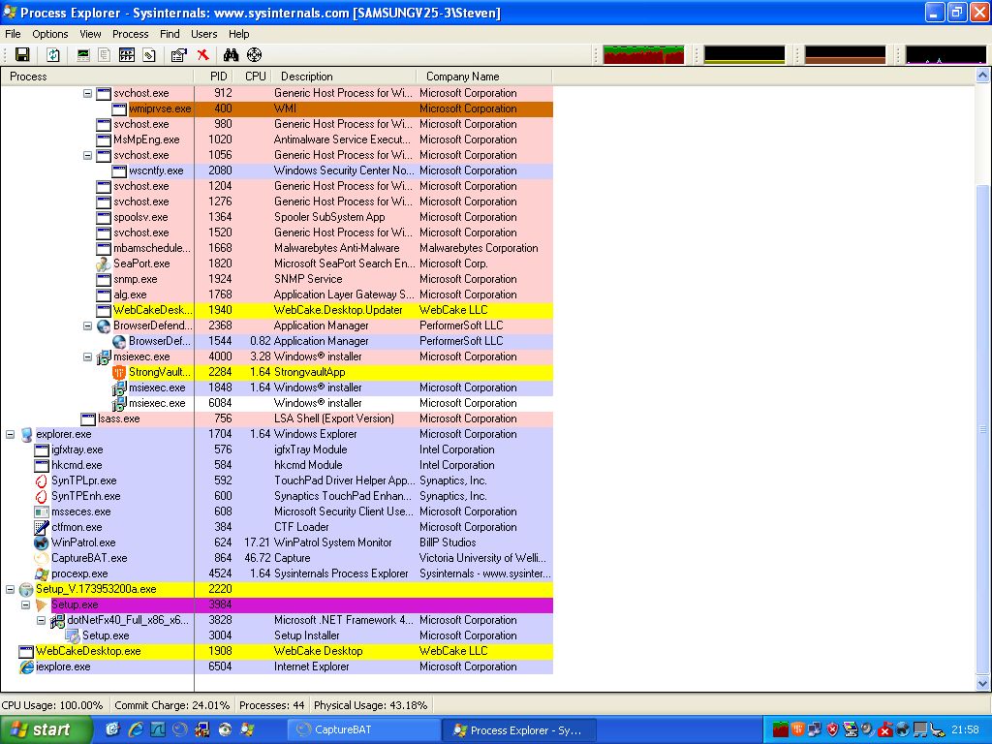Viewport: 992px width, 744px height.
Task: Toggle the Show Lower Pane toolbar icon
Action: pos(127,55)
